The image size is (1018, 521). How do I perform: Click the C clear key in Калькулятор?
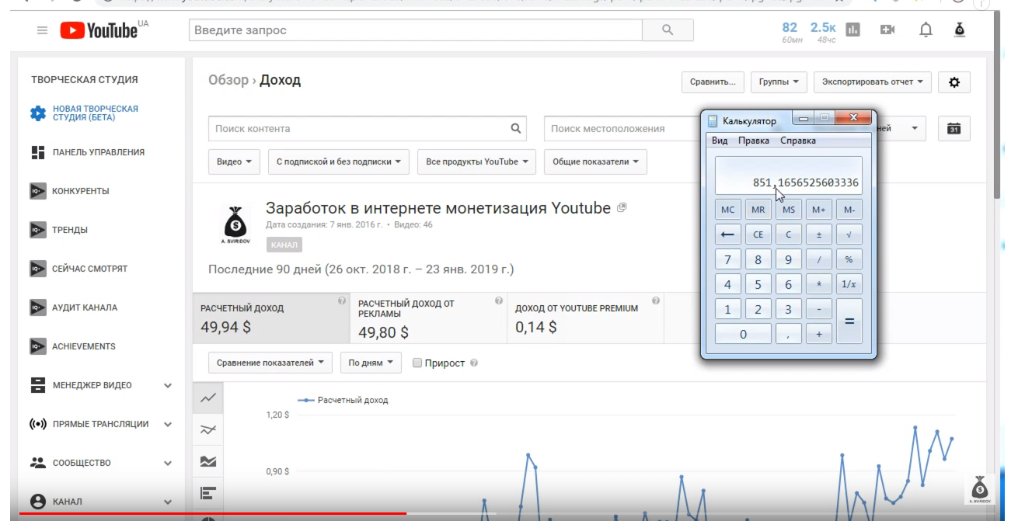788,234
